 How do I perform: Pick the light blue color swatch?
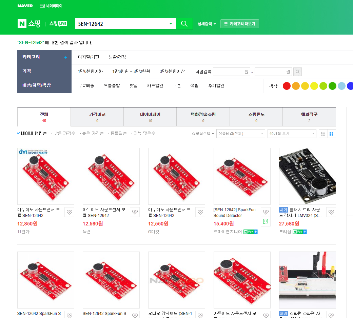point(341,86)
